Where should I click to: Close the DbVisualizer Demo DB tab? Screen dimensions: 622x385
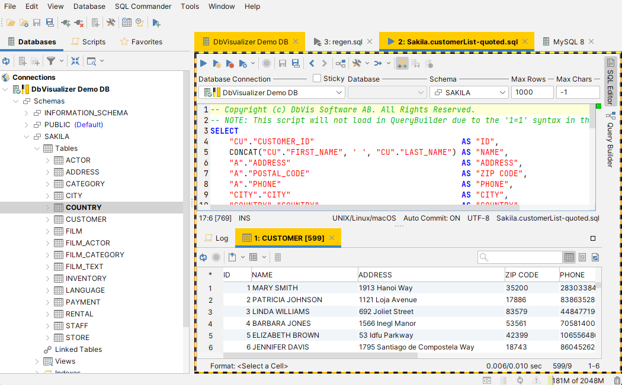(x=296, y=41)
